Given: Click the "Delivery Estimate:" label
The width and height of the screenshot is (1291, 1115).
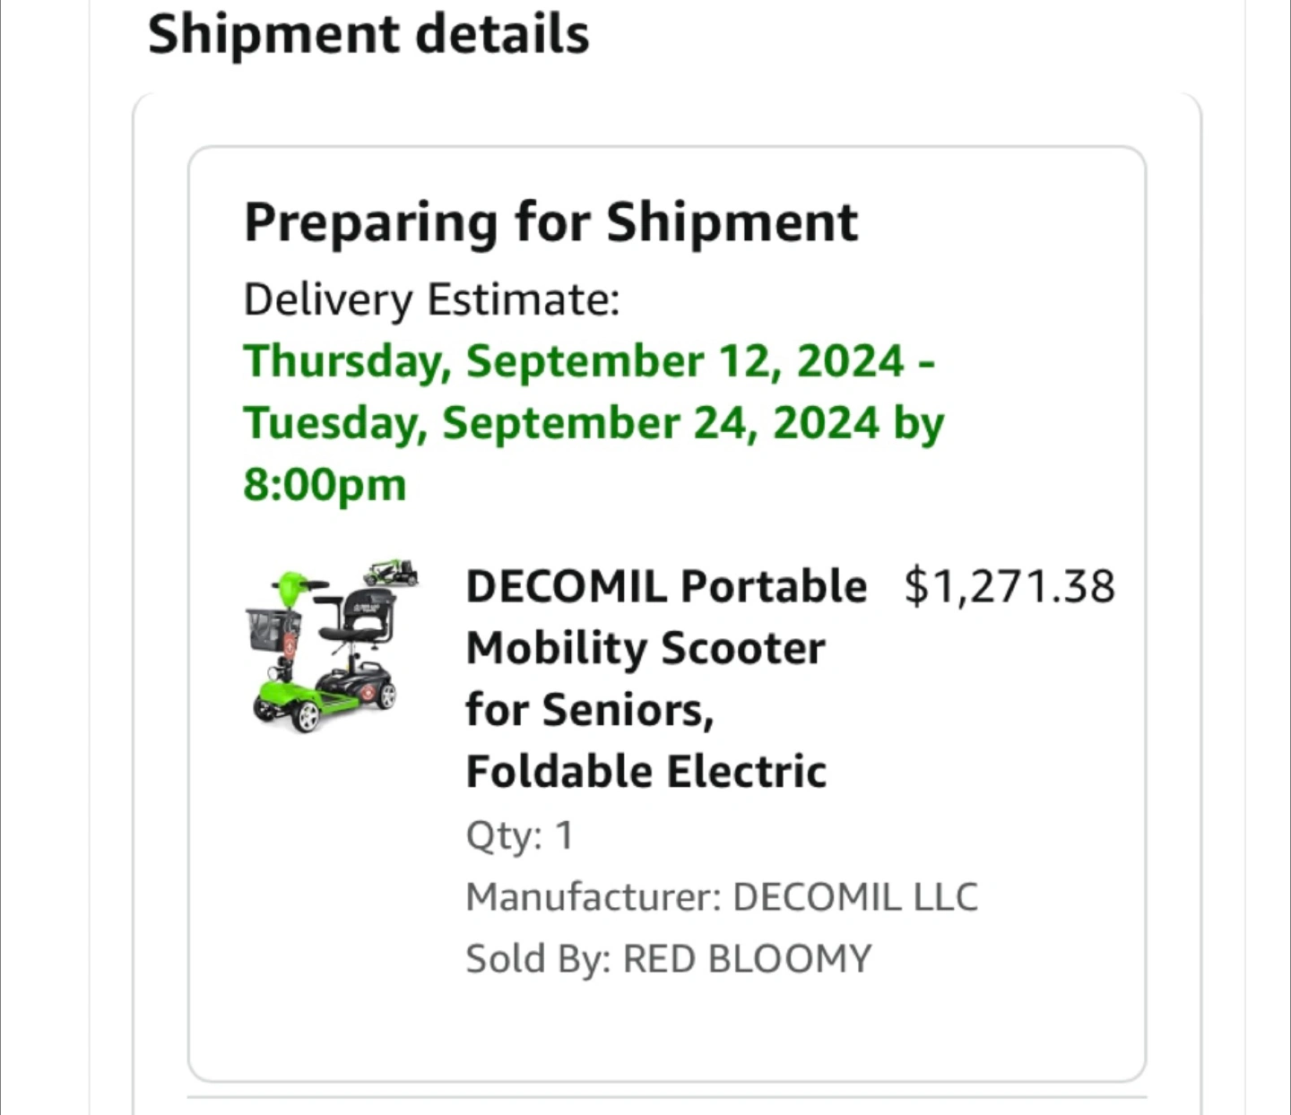Looking at the screenshot, I should pyautogui.click(x=431, y=299).
